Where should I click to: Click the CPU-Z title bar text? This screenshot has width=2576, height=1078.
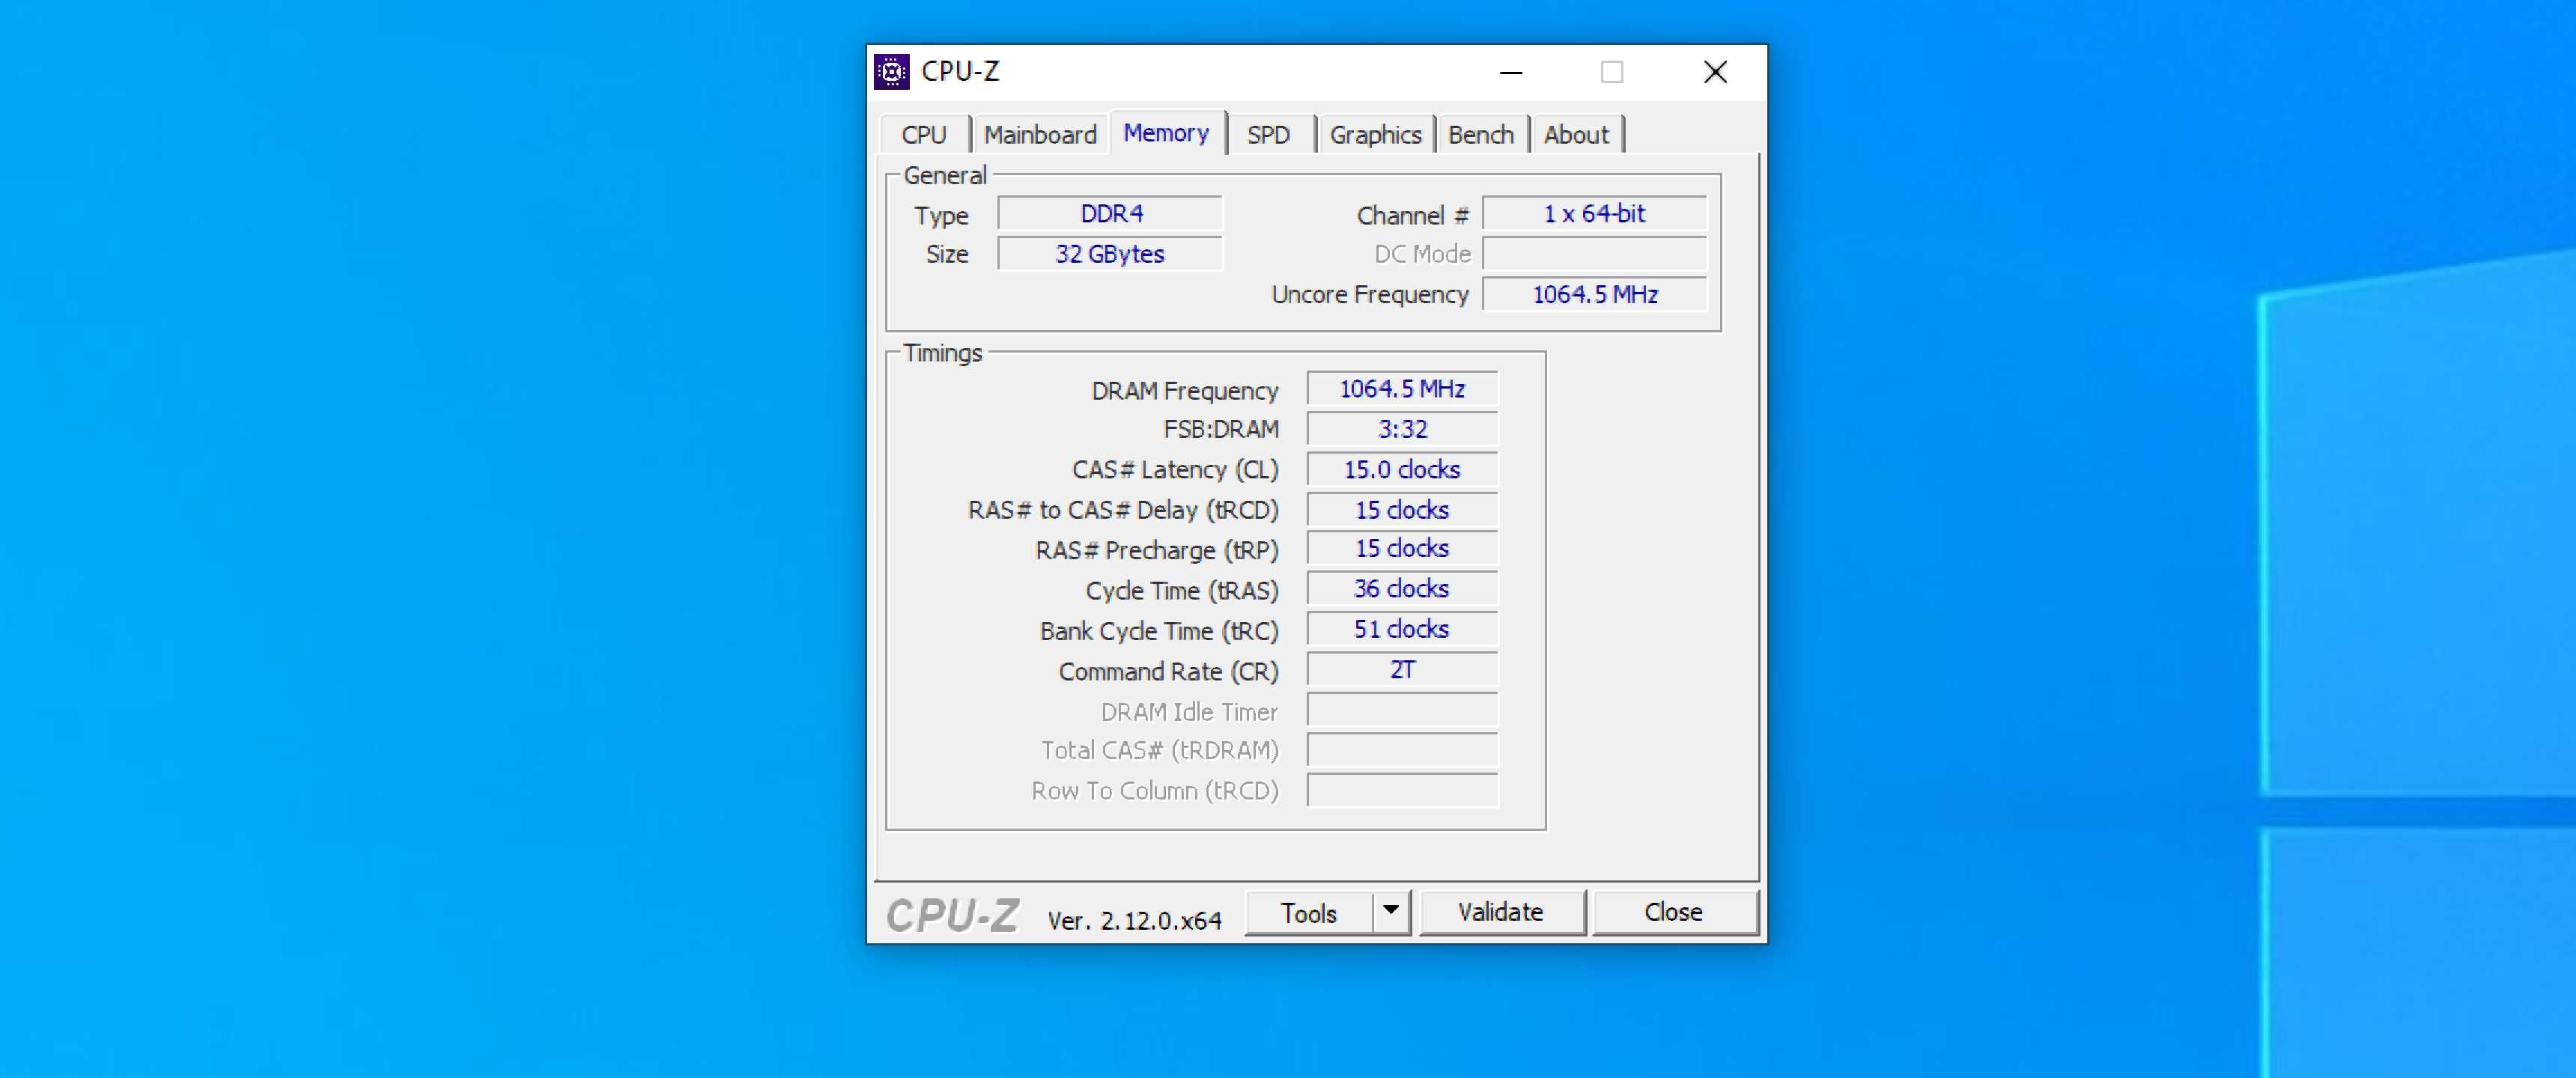[960, 72]
